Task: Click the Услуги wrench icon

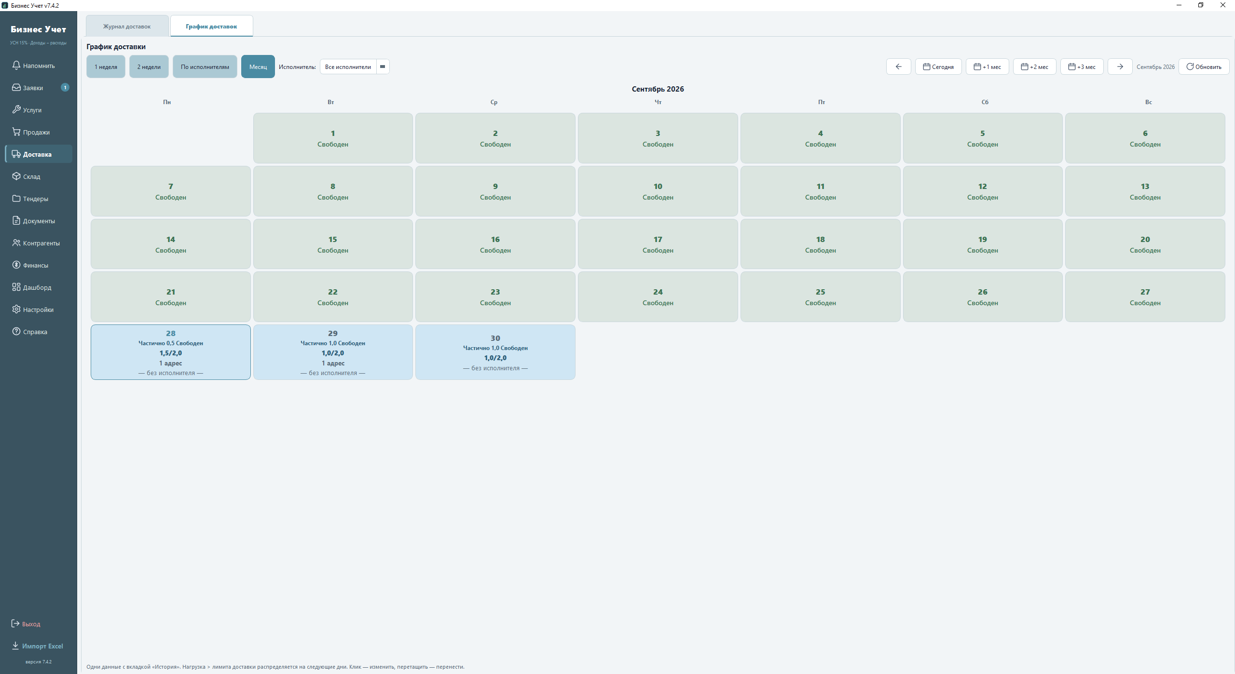Action: (x=16, y=109)
